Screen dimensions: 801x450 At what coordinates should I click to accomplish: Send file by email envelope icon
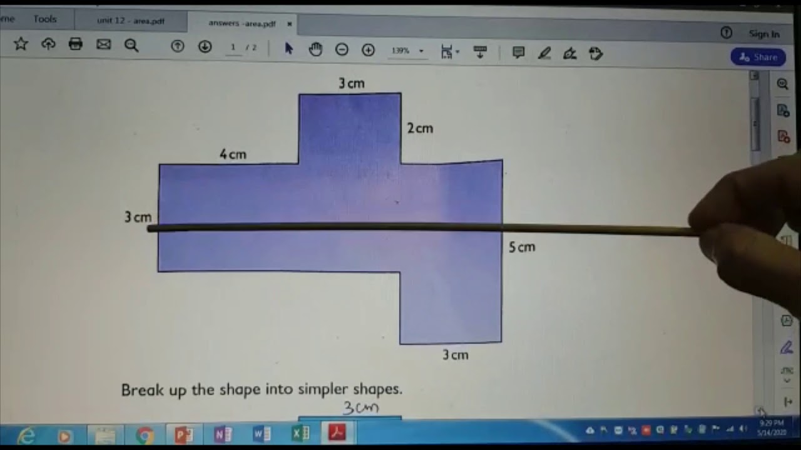coord(103,44)
